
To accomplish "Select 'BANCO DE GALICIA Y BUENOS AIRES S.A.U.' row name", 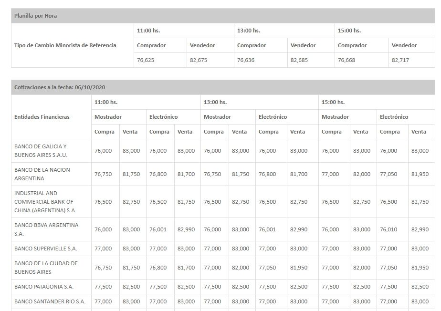I will coord(41,151).
